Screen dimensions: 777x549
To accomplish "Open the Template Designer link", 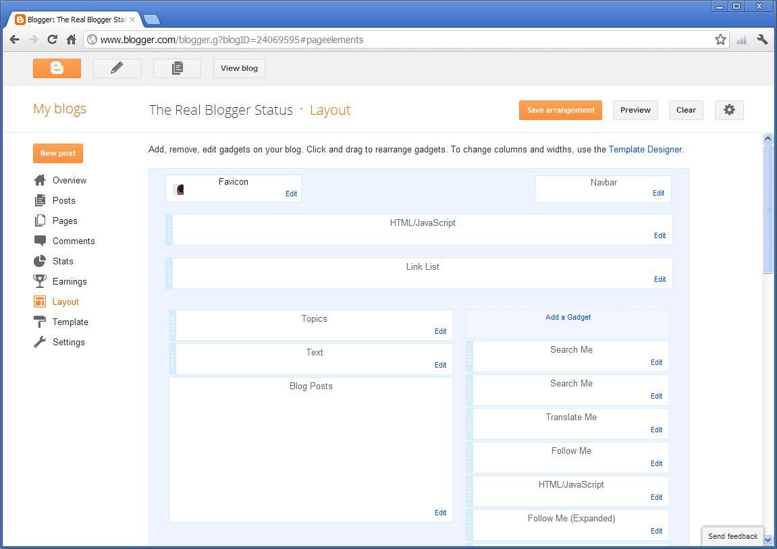I will 645,150.
